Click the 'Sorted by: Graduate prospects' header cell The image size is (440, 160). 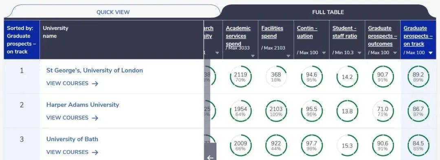(x=22, y=39)
